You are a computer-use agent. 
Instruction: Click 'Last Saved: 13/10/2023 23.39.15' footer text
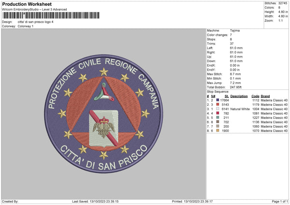[x=95, y=201]
